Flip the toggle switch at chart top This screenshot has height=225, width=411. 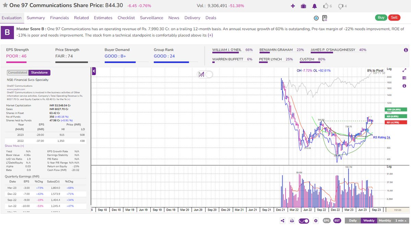click(x=205, y=74)
